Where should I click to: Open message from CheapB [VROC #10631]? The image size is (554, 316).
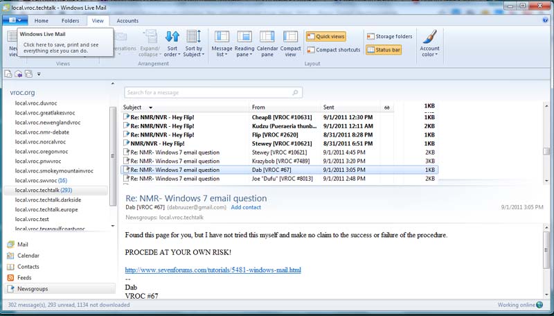[x=279, y=117]
